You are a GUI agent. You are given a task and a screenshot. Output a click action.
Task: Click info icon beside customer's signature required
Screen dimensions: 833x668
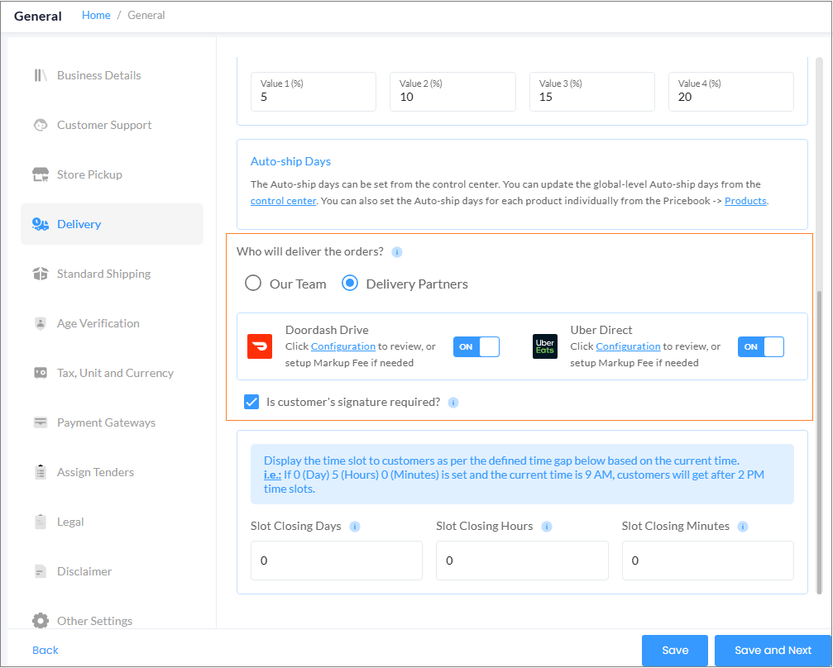coord(453,403)
